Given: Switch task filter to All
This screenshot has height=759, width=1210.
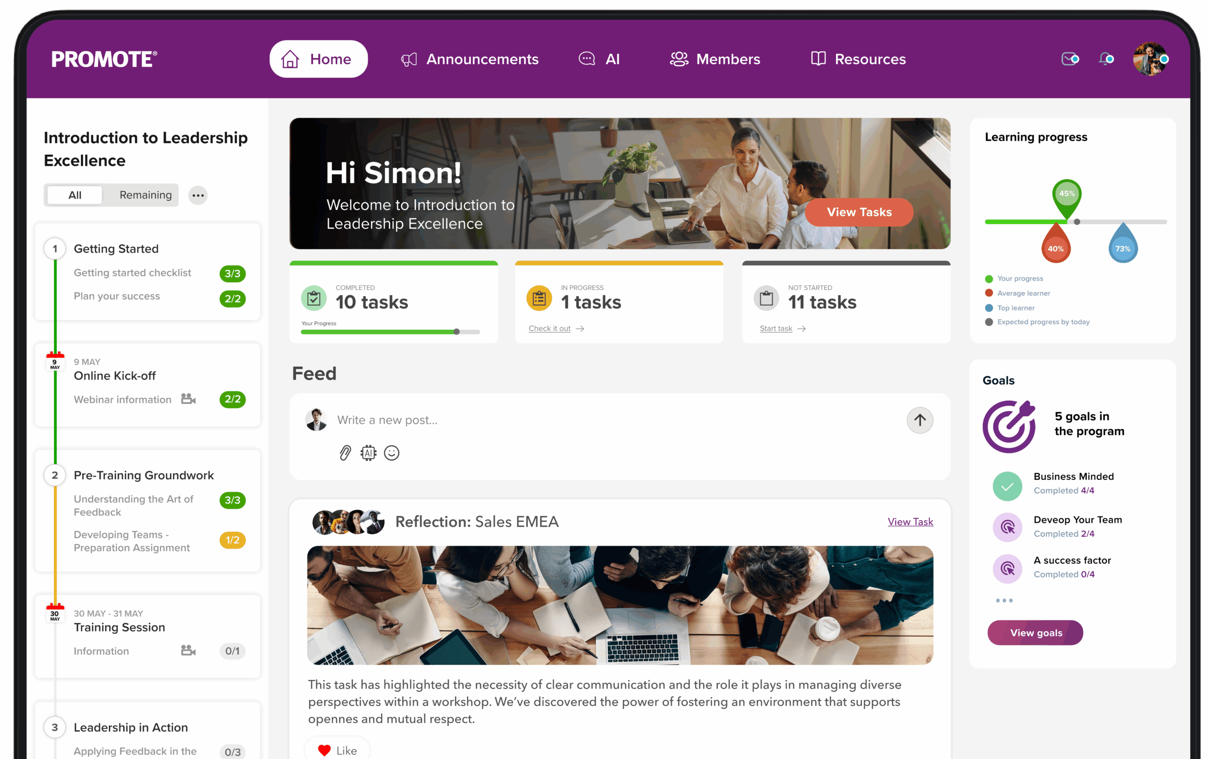Looking at the screenshot, I should [x=75, y=195].
